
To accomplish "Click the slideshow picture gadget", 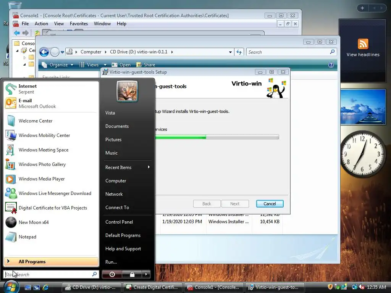I will [363, 107].
